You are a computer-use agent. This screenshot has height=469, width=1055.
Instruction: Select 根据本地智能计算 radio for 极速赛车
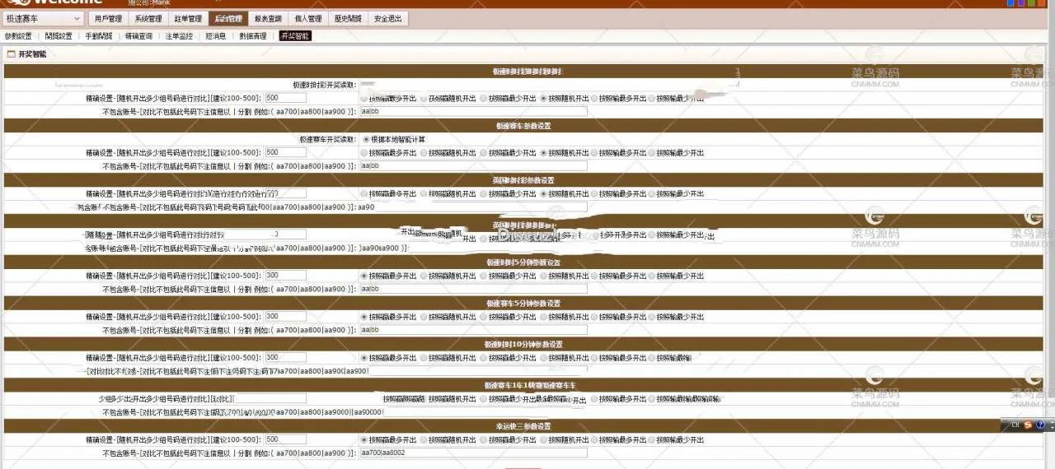(366, 139)
